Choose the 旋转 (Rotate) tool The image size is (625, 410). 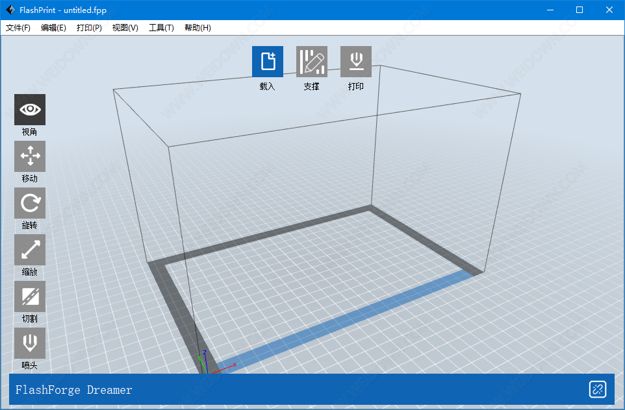[30, 203]
